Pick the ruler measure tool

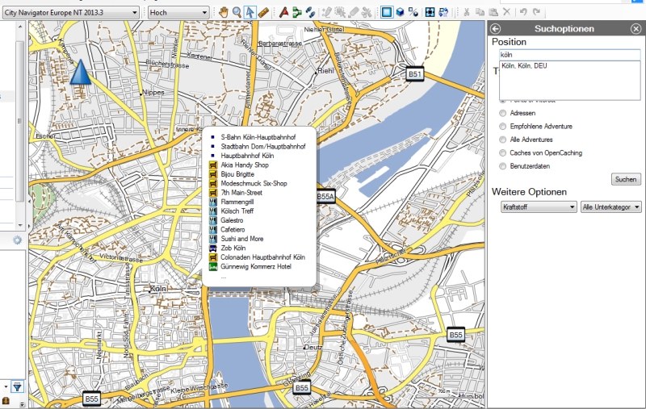(263, 12)
